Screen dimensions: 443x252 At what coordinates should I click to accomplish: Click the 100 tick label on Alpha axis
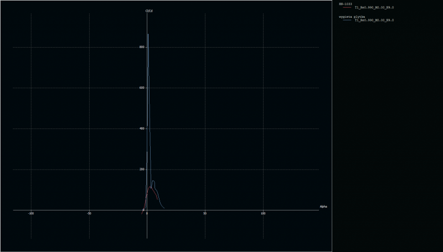coord(263,213)
